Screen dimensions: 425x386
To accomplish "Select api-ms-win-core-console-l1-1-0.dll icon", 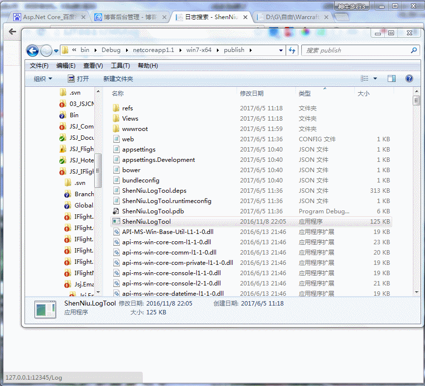I will pyautogui.click(x=116, y=273).
